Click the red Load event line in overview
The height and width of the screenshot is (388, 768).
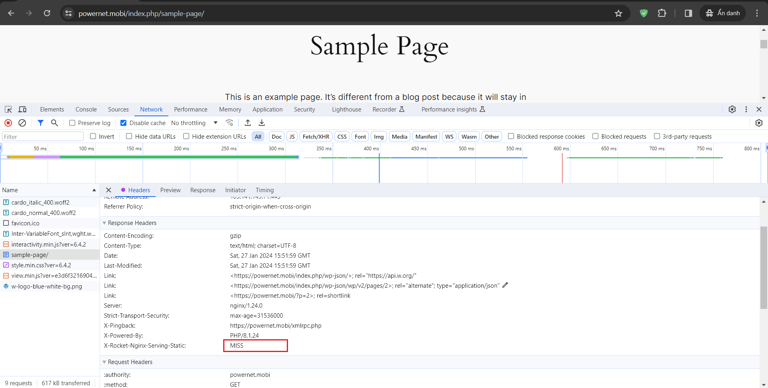coord(562,168)
